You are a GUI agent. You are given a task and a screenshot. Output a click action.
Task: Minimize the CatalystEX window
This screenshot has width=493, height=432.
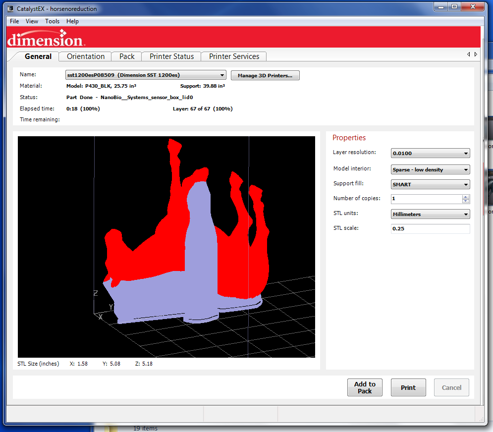[x=441, y=6]
